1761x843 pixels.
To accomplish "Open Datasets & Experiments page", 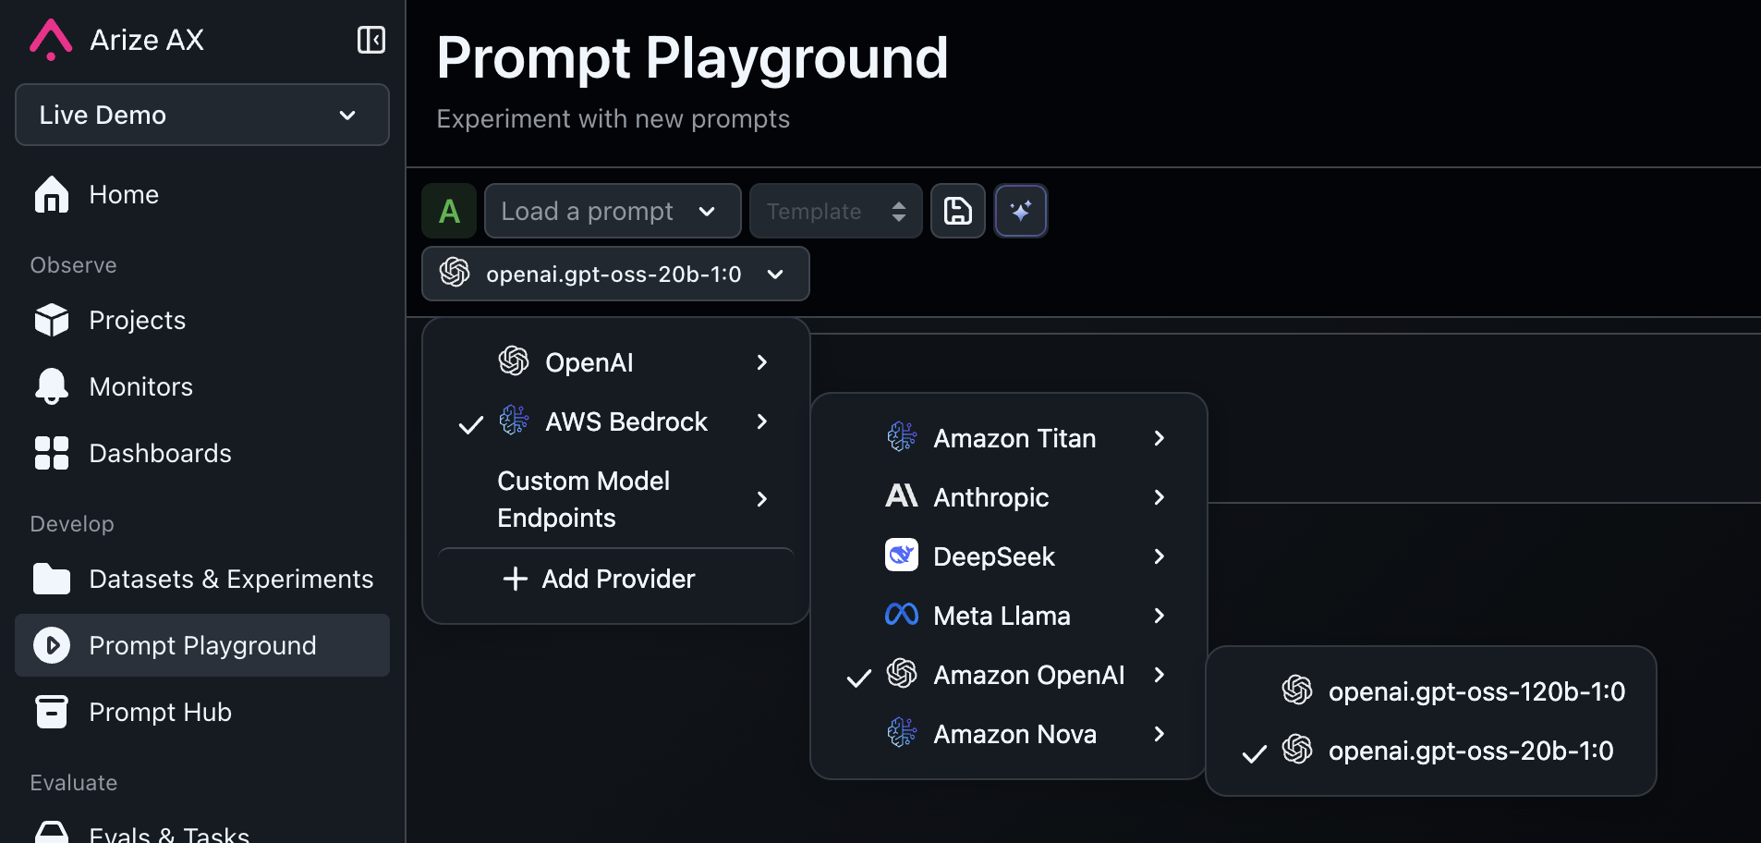I will 230,579.
